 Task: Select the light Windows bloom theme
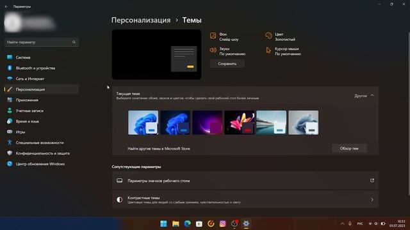click(x=143, y=123)
